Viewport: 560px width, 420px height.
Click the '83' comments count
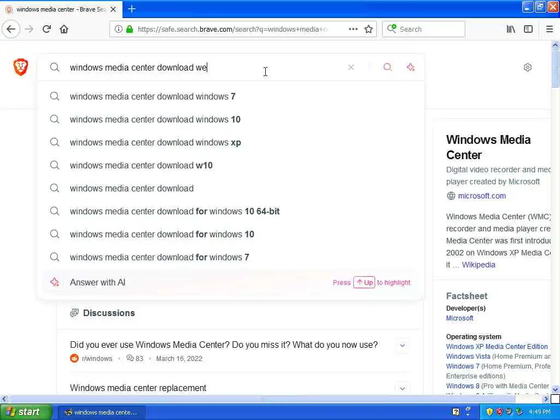(x=139, y=358)
